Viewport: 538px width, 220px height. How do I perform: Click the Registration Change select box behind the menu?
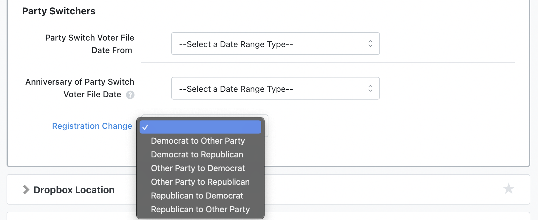[x=266, y=126]
